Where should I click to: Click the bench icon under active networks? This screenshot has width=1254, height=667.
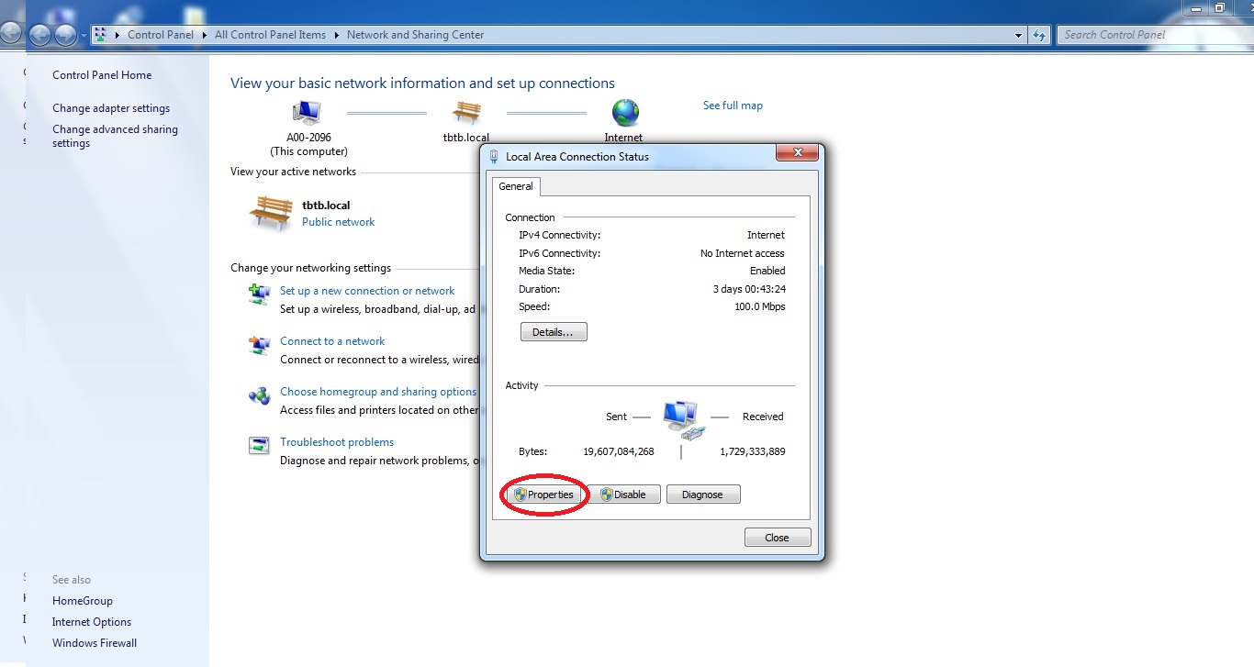pos(271,213)
